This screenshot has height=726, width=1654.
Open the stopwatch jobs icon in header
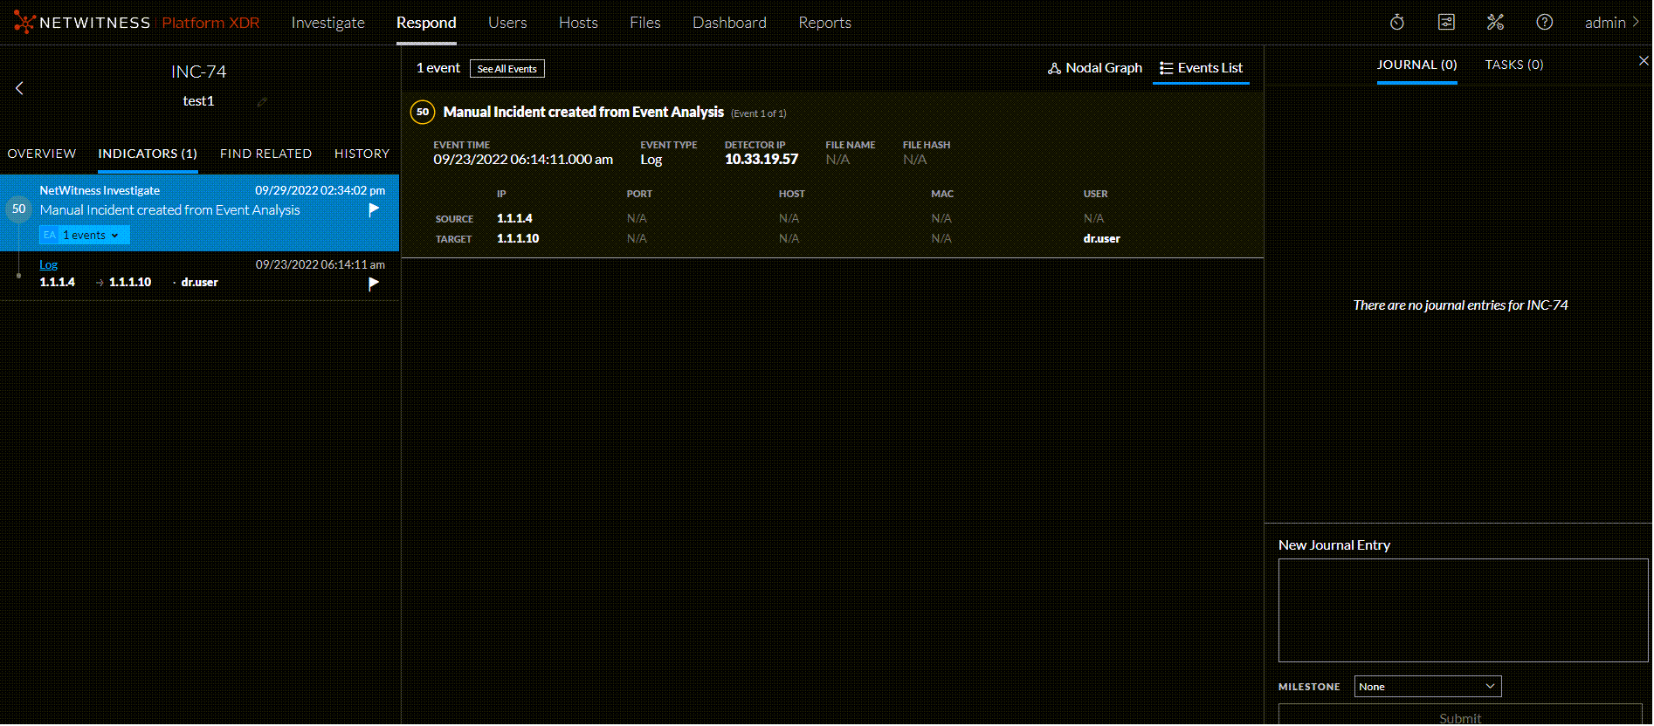click(x=1397, y=23)
